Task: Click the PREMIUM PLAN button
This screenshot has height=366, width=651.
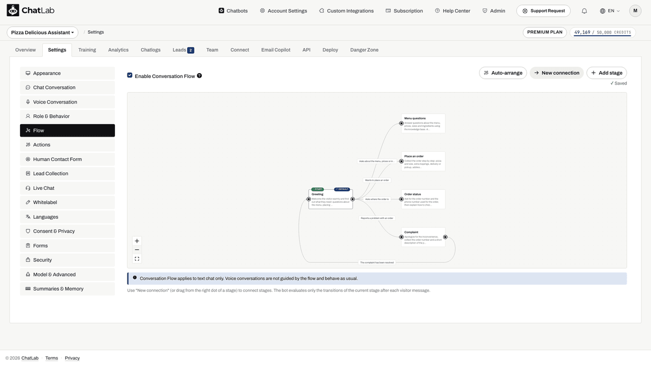Action: tap(545, 33)
